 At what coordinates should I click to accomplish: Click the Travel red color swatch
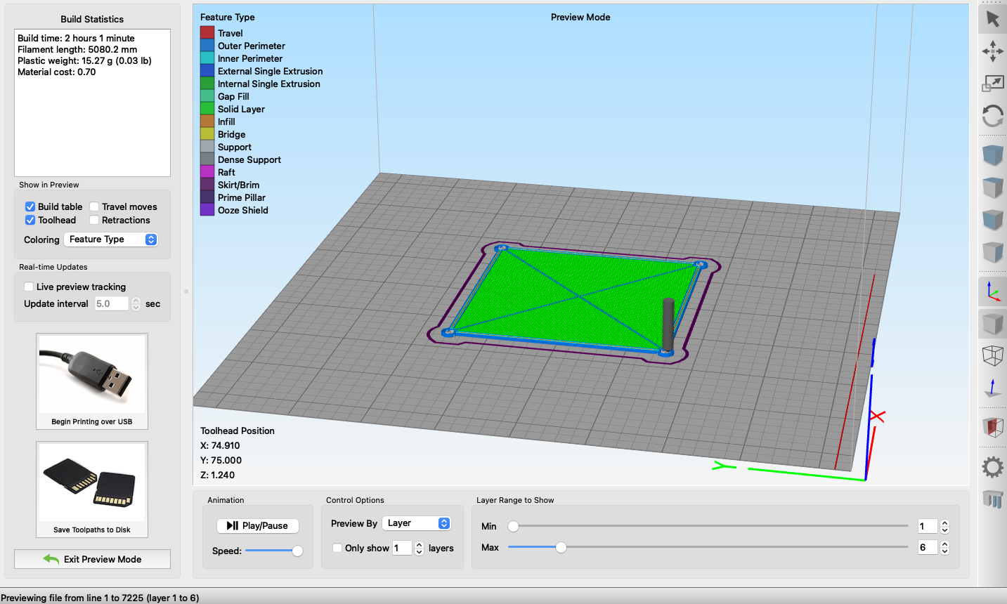click(207, 33)
